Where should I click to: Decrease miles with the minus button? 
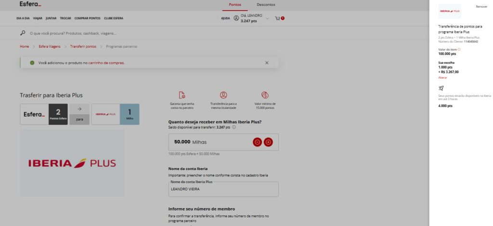(258, 142)
